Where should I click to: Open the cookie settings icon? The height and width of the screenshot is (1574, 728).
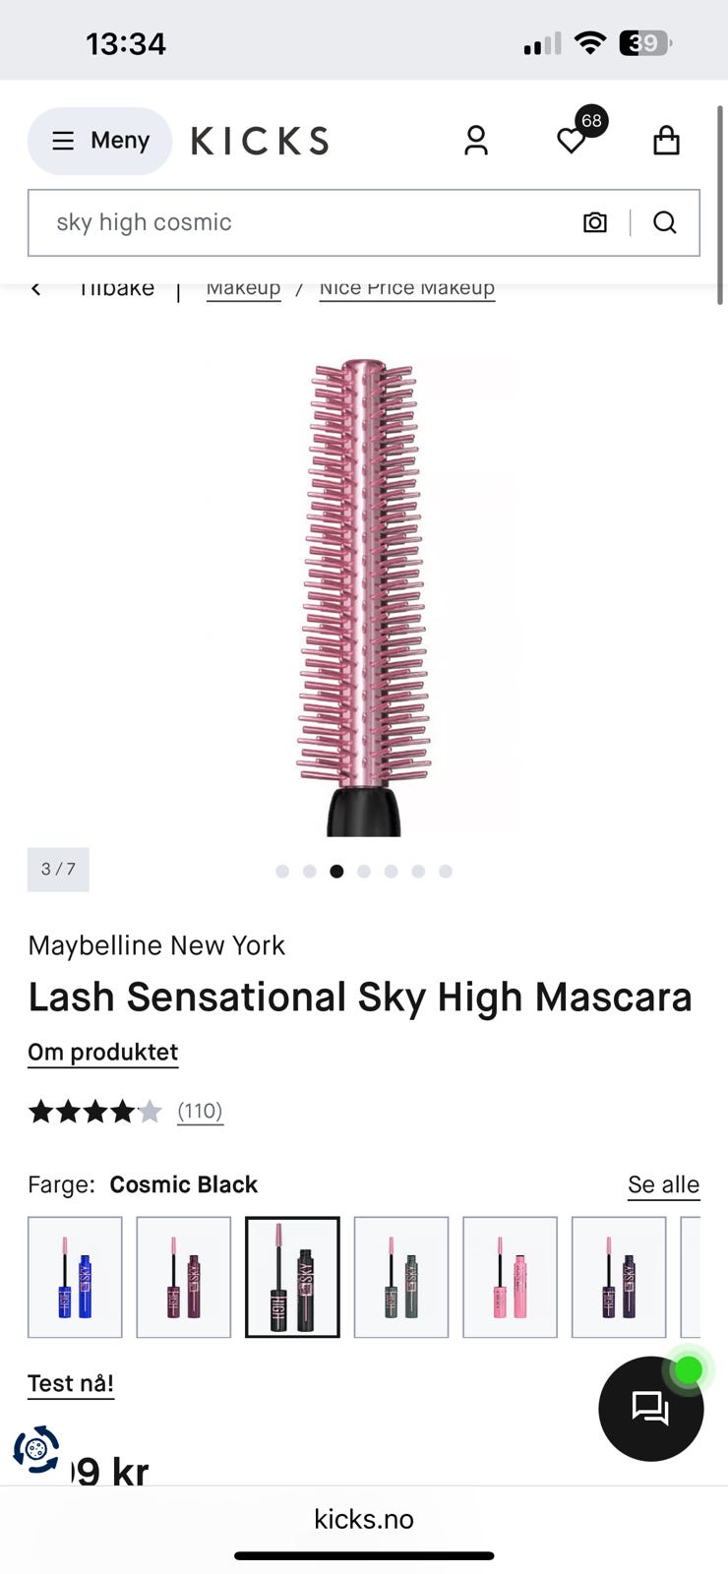pos(36,1449)
